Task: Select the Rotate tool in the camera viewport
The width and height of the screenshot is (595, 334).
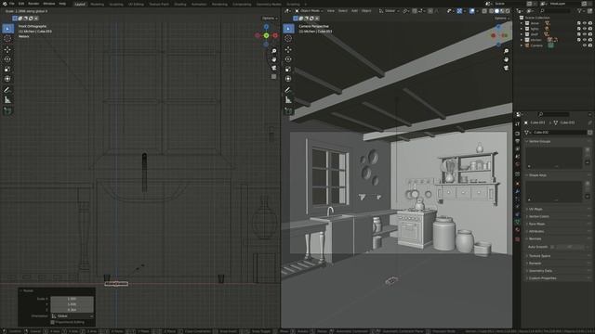Action: (x=288, y=59)
